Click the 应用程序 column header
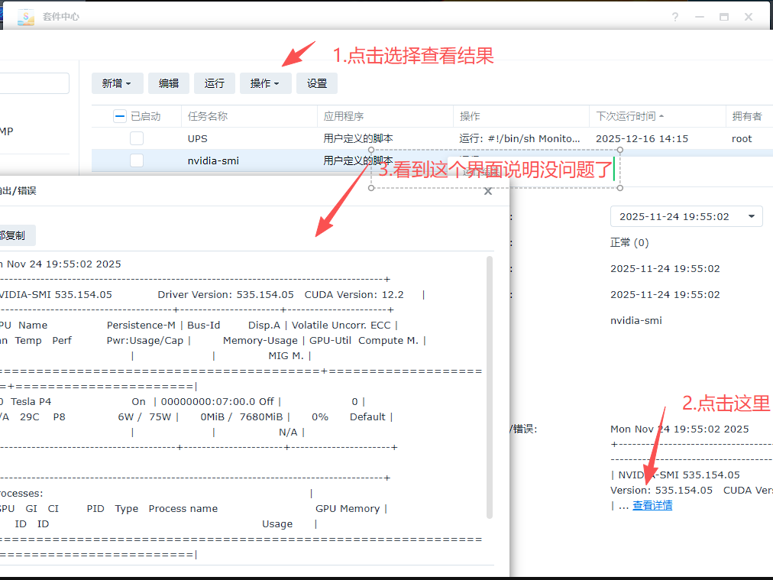The height and width of the screenshot is (580, 773). 344,116
